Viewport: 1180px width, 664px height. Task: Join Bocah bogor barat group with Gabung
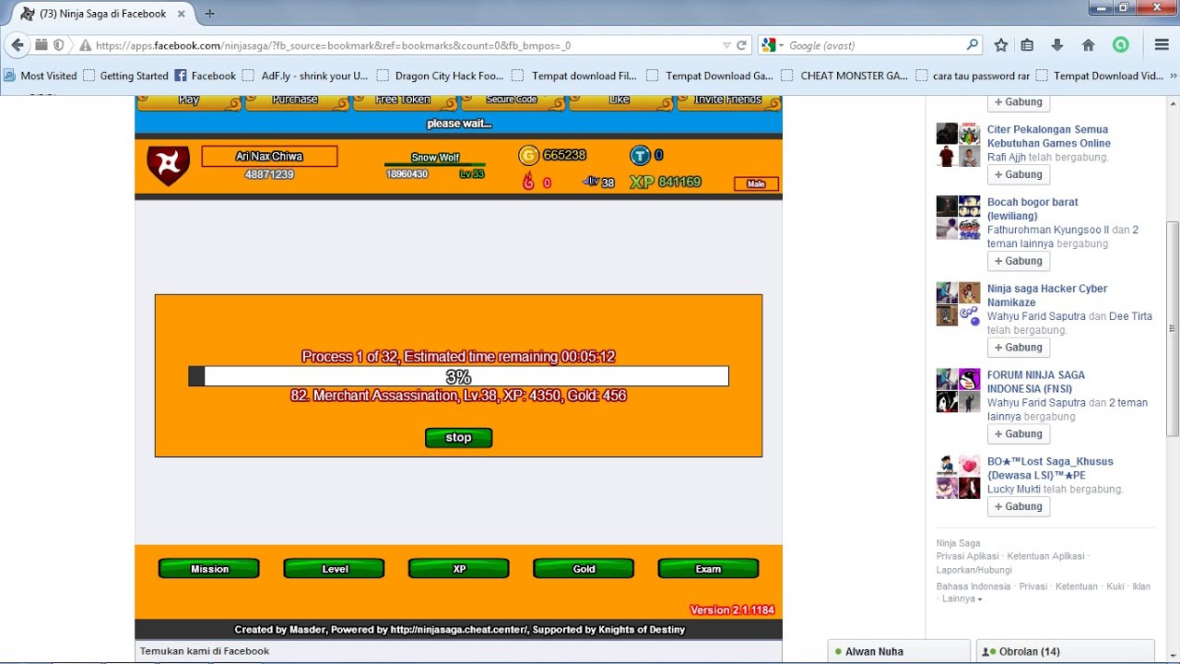tap(1019, 261)
